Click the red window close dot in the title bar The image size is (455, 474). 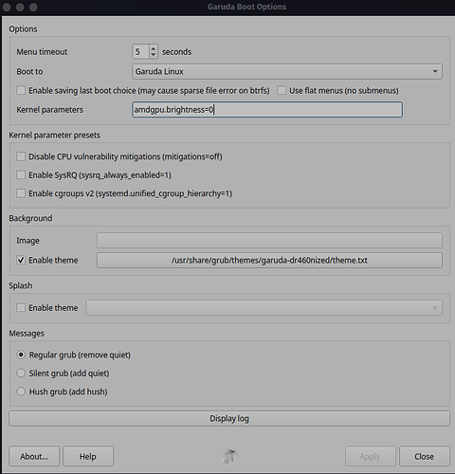7,7
